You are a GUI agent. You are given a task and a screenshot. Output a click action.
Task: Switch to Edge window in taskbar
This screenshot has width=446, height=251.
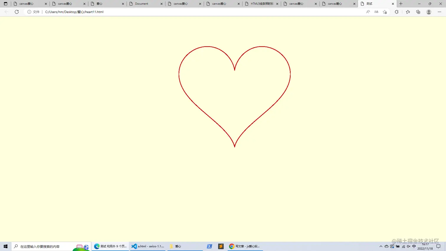pyautogui.click(x=110, y=246)
